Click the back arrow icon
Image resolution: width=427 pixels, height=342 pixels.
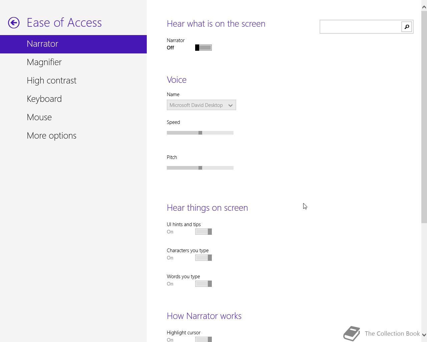(x=14, y=23)
